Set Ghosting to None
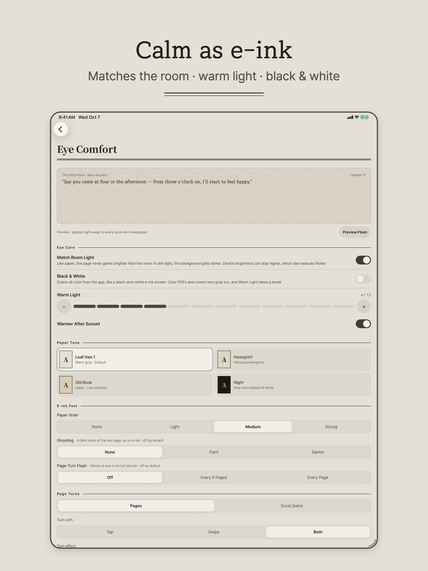This screenshot has width=428, height=571. tap(110, 452)
